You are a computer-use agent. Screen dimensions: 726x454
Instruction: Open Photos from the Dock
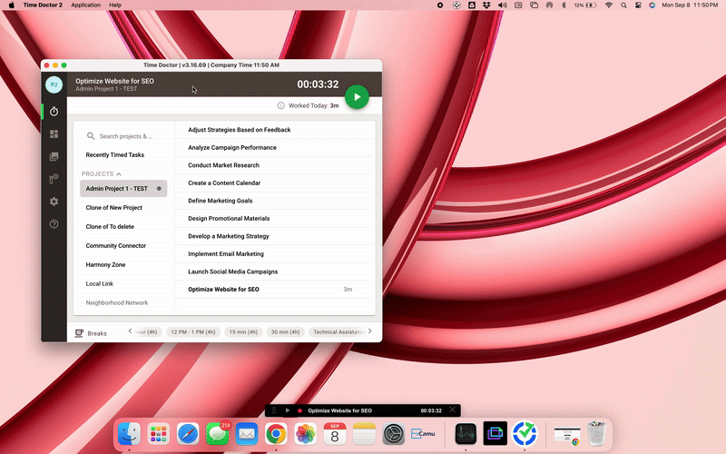click(306, 434)
